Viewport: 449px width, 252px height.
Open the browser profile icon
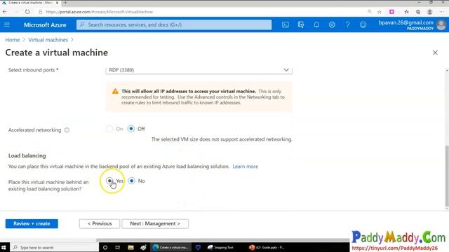pos(429,12)
